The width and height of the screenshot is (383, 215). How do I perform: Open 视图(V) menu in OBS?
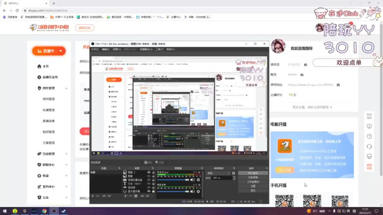pyautogui.click(x=117, y=49)
